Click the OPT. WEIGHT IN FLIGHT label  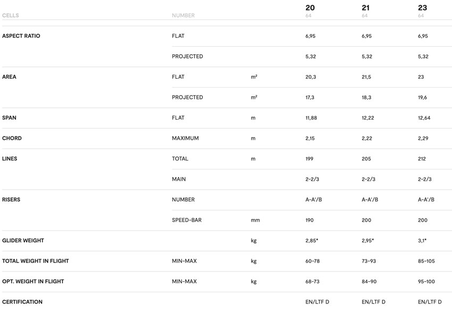point(33,282)
